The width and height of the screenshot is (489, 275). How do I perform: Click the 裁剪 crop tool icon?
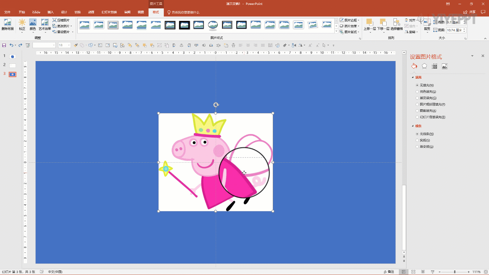(x=427, y=24)
